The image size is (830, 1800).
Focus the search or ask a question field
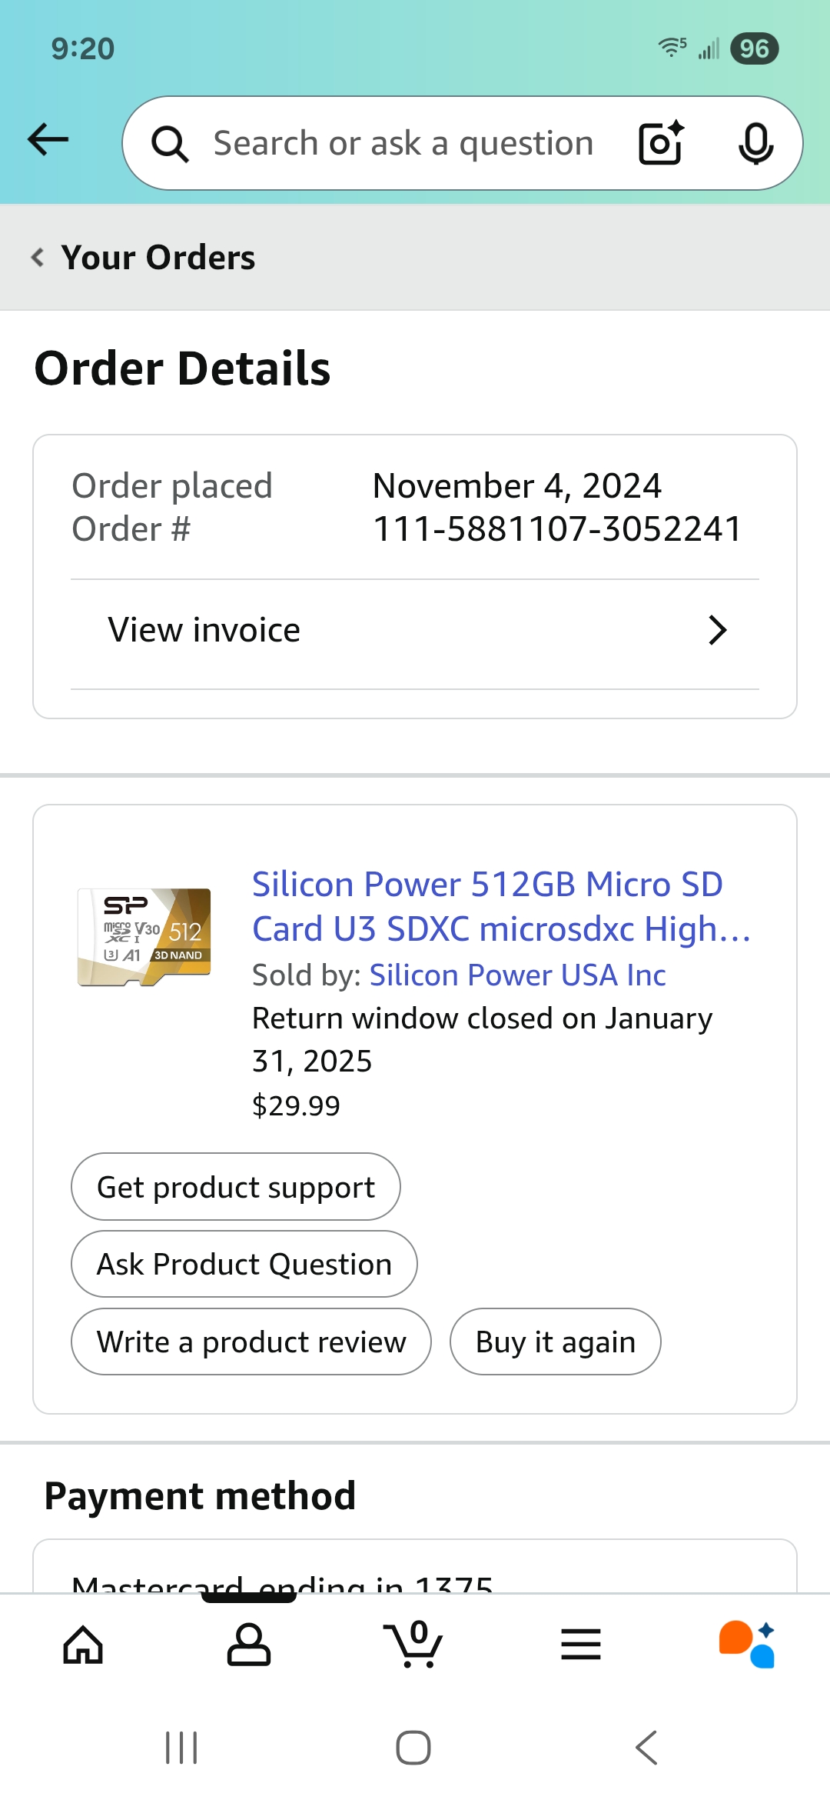(403, 144)
